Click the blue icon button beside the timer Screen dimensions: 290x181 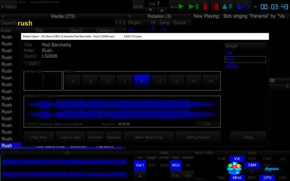(x=243, y=7)
